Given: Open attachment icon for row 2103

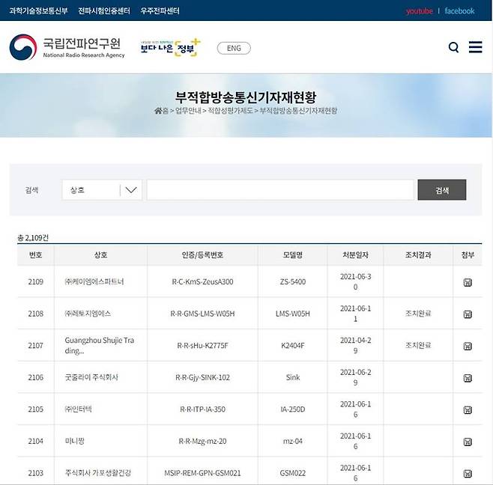Looking at the screenshot, I should (x=468, y=473).
